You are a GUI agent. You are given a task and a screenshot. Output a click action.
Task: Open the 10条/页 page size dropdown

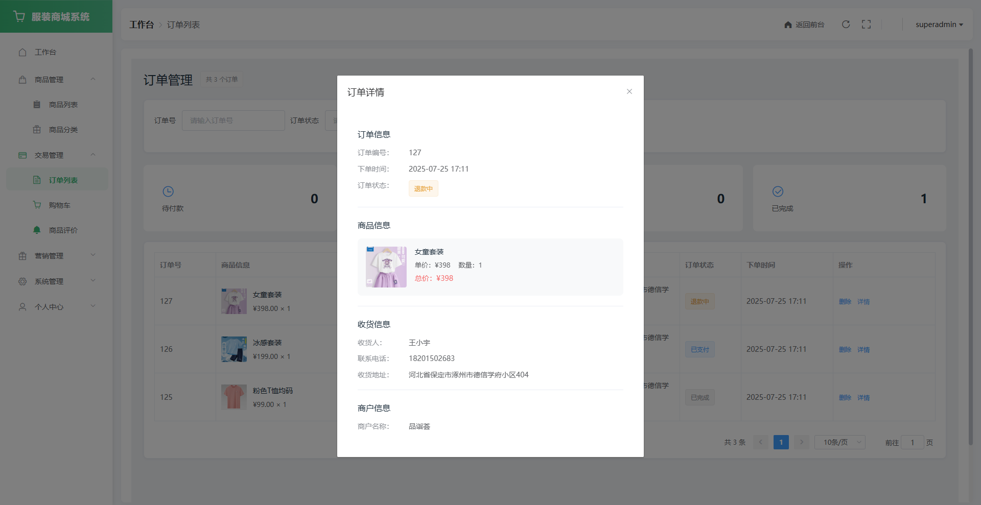[x=839, y=442]
